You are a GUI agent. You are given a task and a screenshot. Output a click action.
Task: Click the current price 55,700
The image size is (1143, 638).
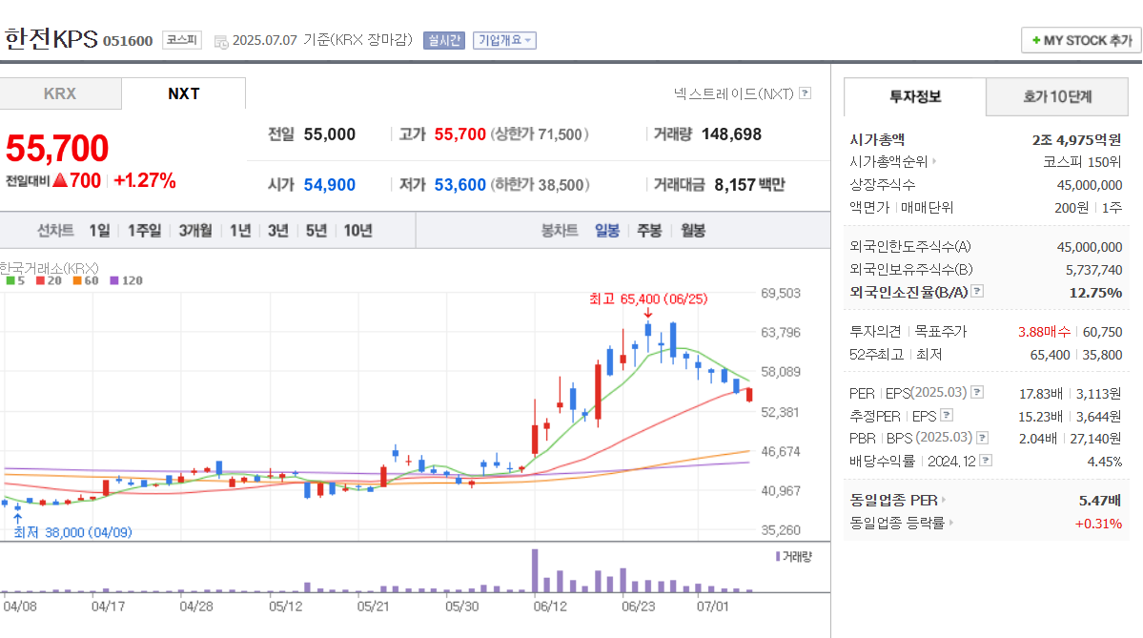pyautogui.click(x=57, y=148)
